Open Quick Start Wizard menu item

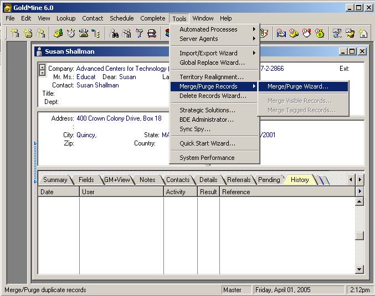pyautogui.click(x=215, y=143)
